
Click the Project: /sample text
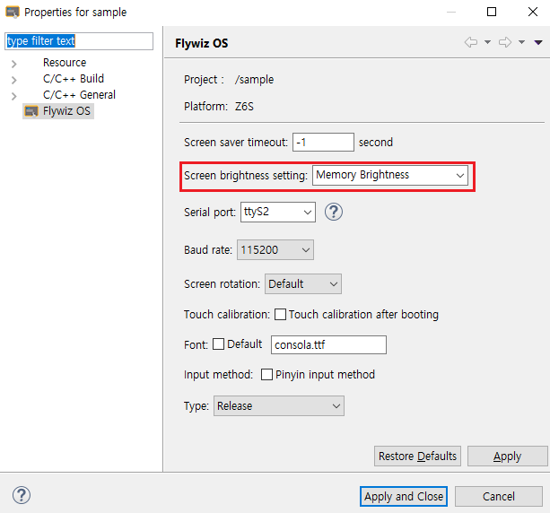[x=229, y=80]
